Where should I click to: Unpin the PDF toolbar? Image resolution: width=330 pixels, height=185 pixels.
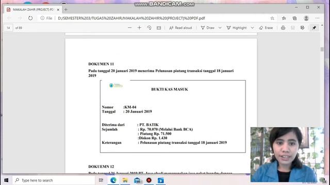tap(314, 28)
